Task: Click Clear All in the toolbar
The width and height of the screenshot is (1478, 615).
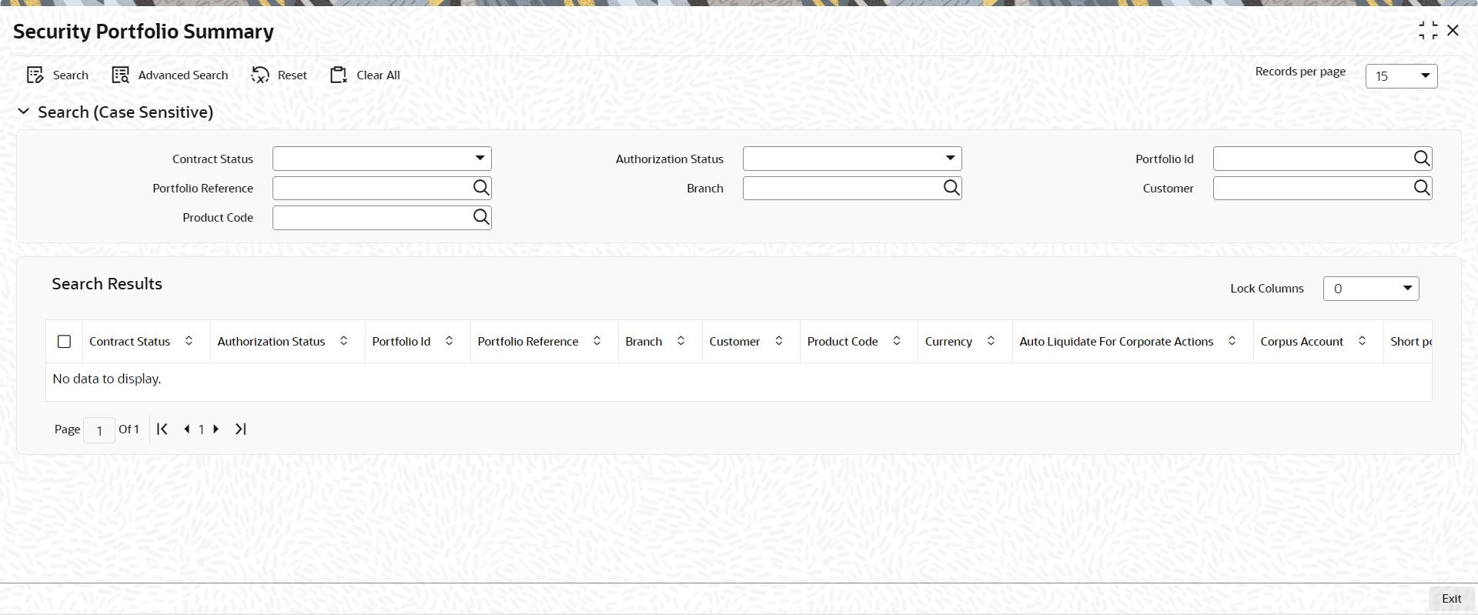Action: pos(365,75)
